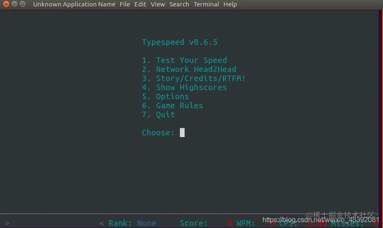
Task: Click "4. Show Highscores" menu line
Action: point(185,87)
